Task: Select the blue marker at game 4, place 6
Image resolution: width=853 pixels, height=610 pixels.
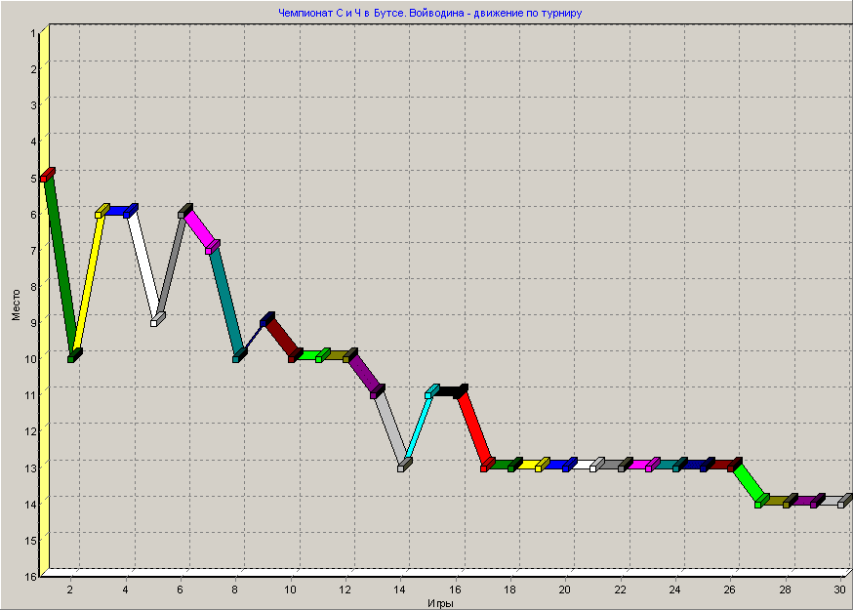Action: 131,211
